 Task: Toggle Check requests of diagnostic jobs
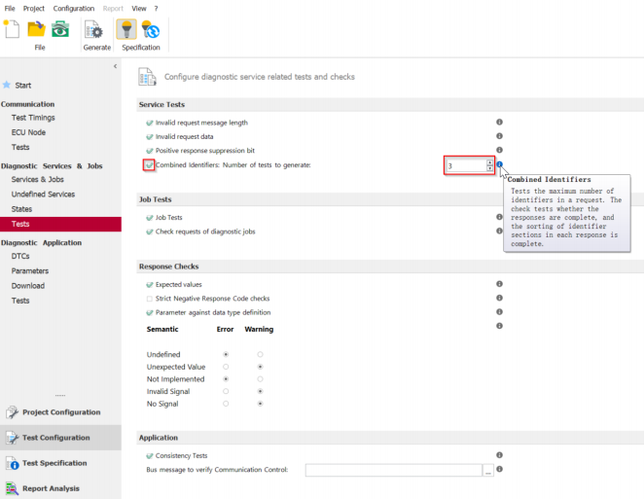[150, 232]
